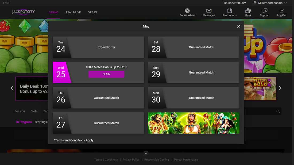Claim the 100% Match Bonus
The image size is (294, 165).
coord(106,74)
